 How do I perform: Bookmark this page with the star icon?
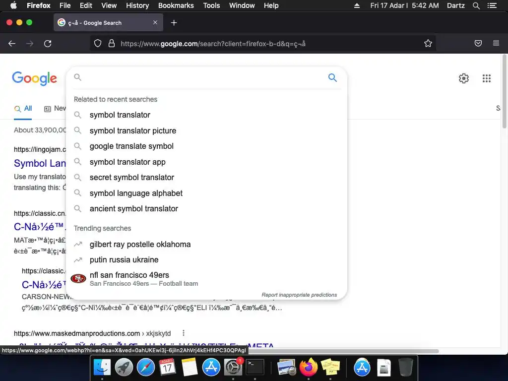(x=428, y=44)
